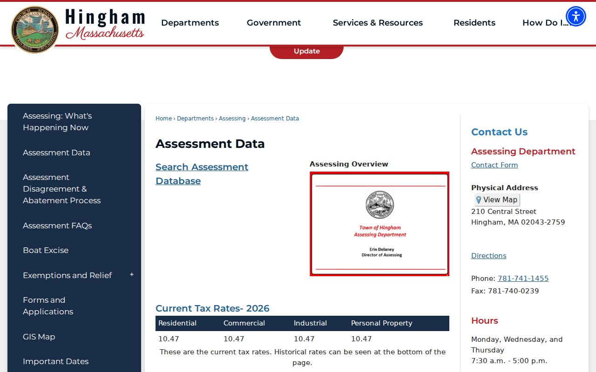Click the Assessing Department heading
Image resolution: width=596 pixels, height=372 pixels.
coord(523,152)
